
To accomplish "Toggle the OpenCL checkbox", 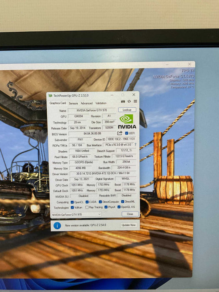I will coord(72,202).
